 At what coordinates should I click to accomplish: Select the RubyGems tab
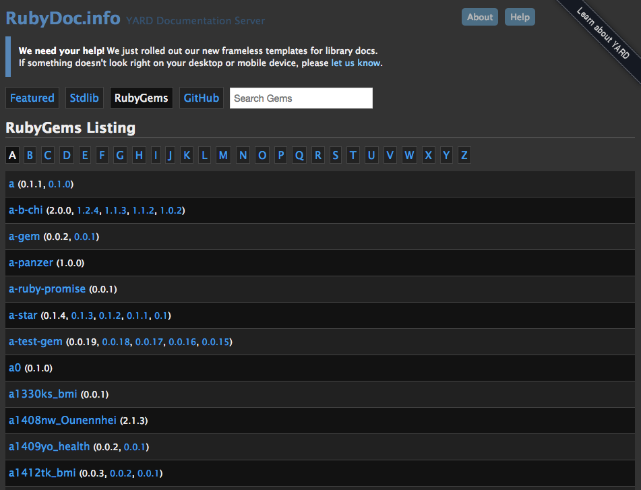coord(142,98)
